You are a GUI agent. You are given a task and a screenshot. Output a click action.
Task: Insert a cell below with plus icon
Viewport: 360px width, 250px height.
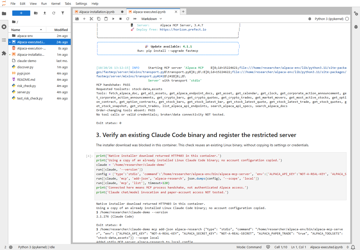tap(84, 19)
